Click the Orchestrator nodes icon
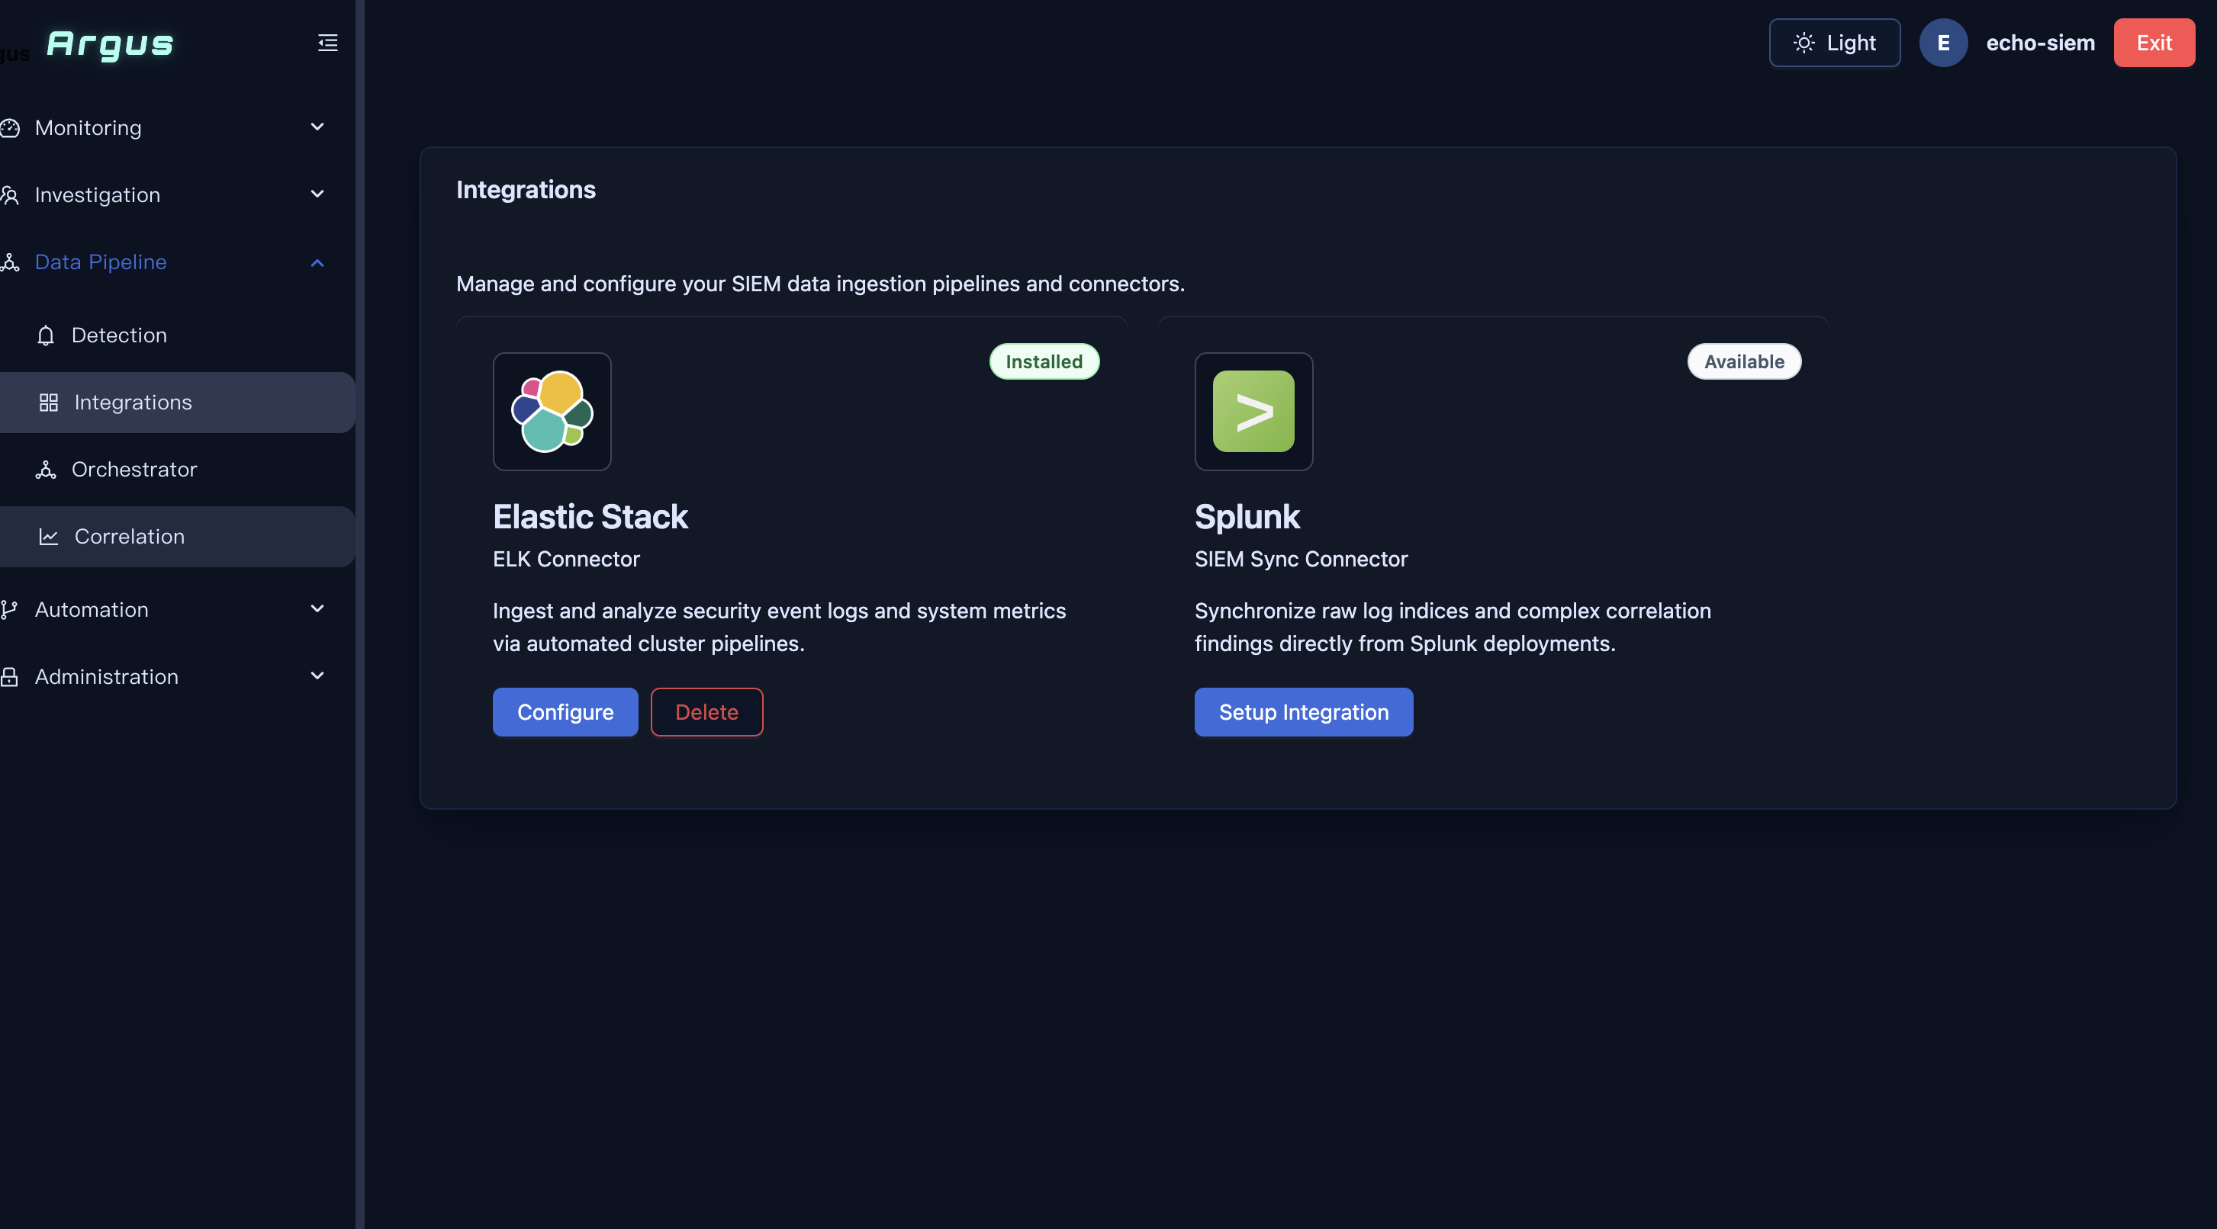Image resolution: width=2217 pixels, height=1229 pixels. point(47,470)
